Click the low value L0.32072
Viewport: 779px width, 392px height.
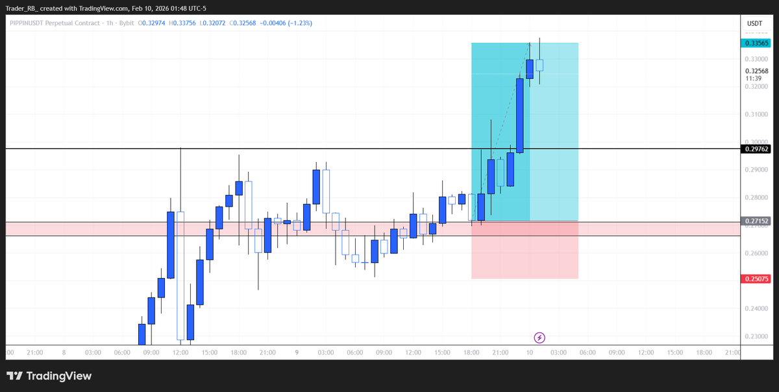214,23
